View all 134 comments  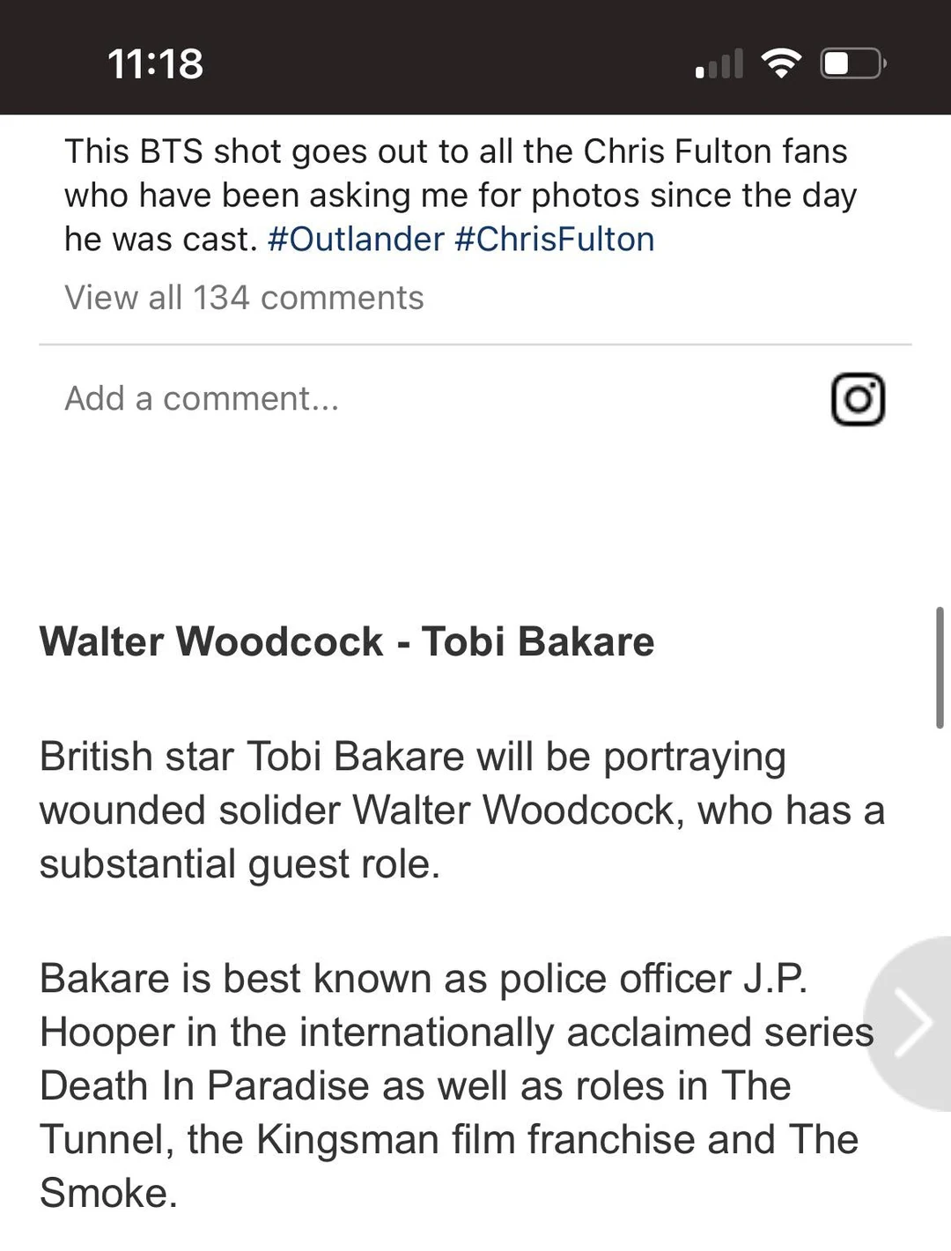244,298
